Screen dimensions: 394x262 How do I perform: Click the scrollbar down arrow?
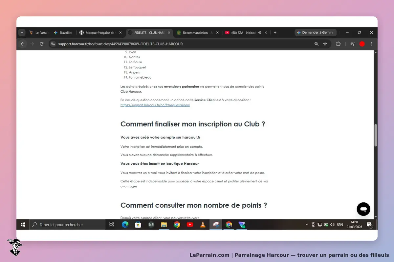point(376,217)
